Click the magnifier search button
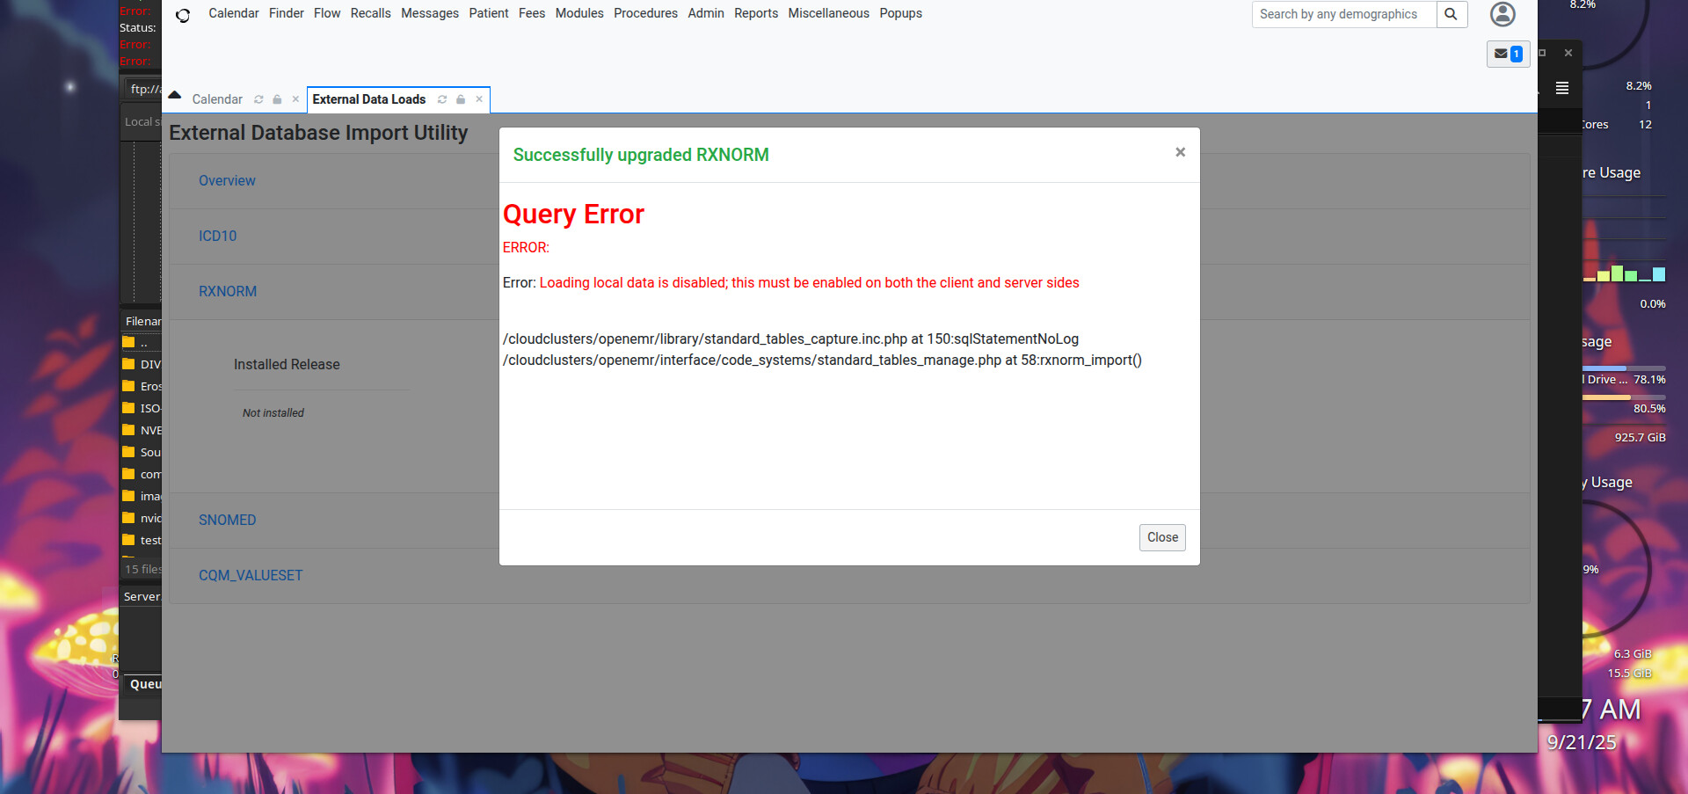The height and width of the screenshot is (794, 1688). (1452, 14)
